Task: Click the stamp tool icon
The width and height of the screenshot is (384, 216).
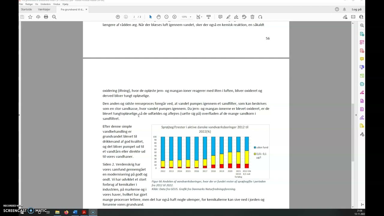Action: tap(244, 17)
